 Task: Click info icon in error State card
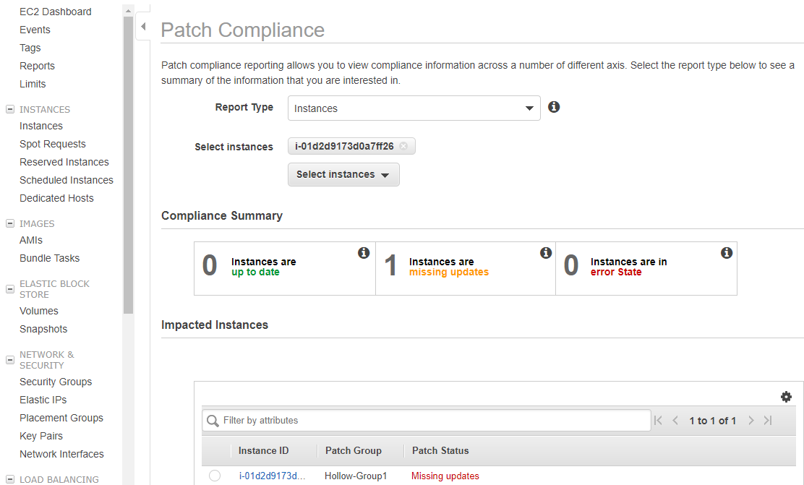click(727, 253)
